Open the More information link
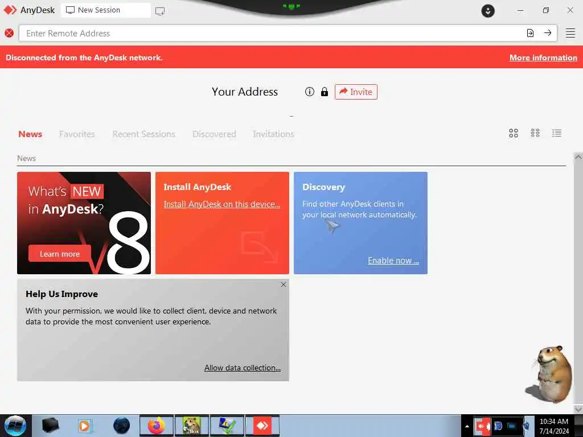The width and height of the screenshot is (583, 437). click(x=543, y=57)
